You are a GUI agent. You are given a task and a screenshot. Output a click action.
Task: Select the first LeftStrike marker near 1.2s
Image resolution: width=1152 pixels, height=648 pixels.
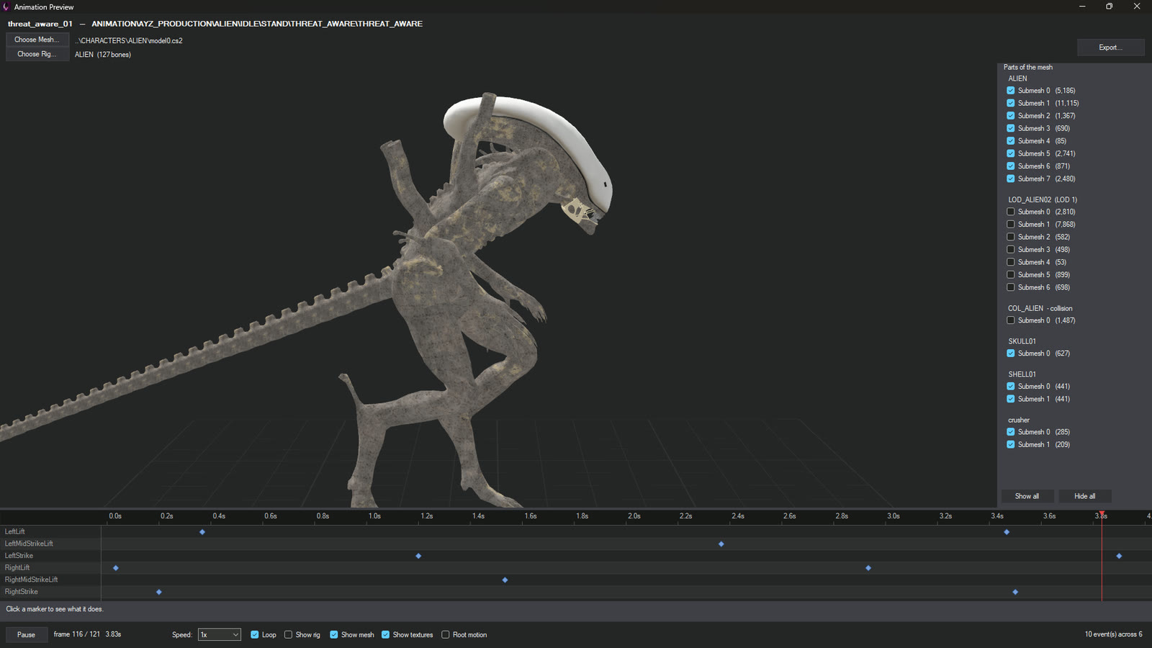coord(418,556)
